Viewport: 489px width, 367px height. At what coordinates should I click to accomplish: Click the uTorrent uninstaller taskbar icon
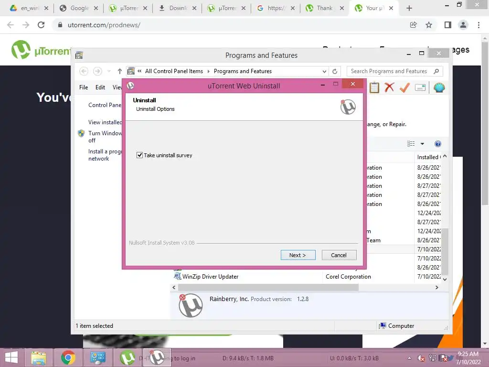(x=157, y=357)
